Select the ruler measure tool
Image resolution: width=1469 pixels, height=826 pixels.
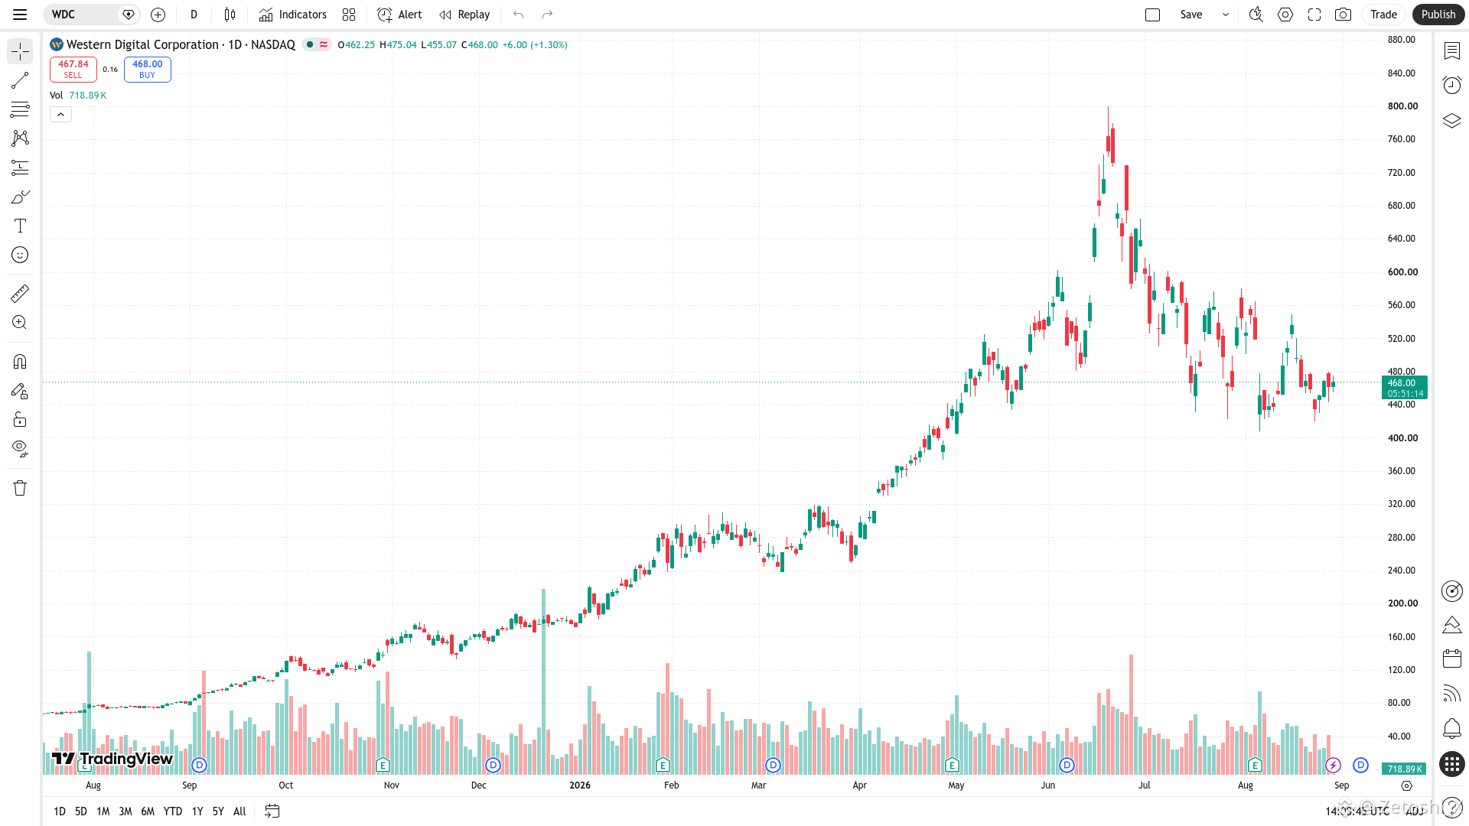(x=20, y=294)
